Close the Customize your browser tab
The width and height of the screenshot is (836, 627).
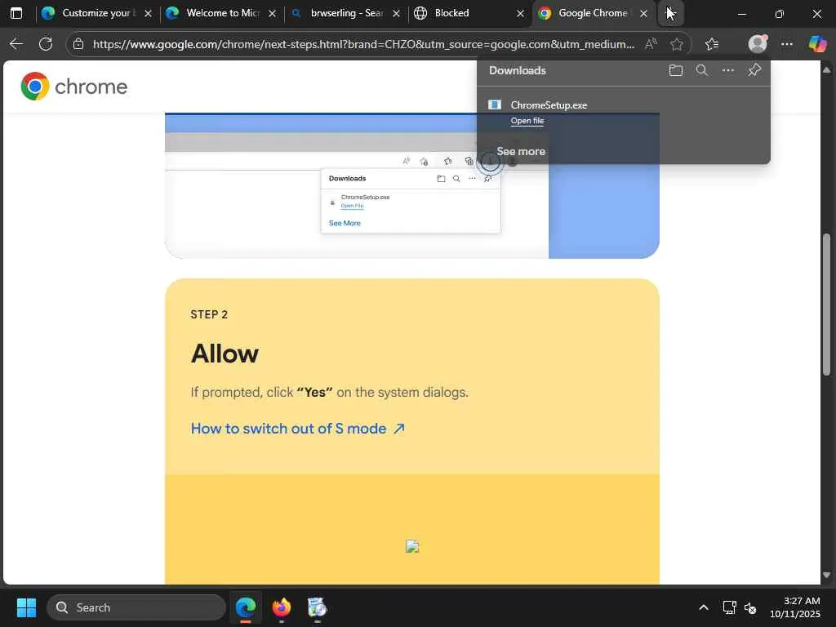pos(149,13)
